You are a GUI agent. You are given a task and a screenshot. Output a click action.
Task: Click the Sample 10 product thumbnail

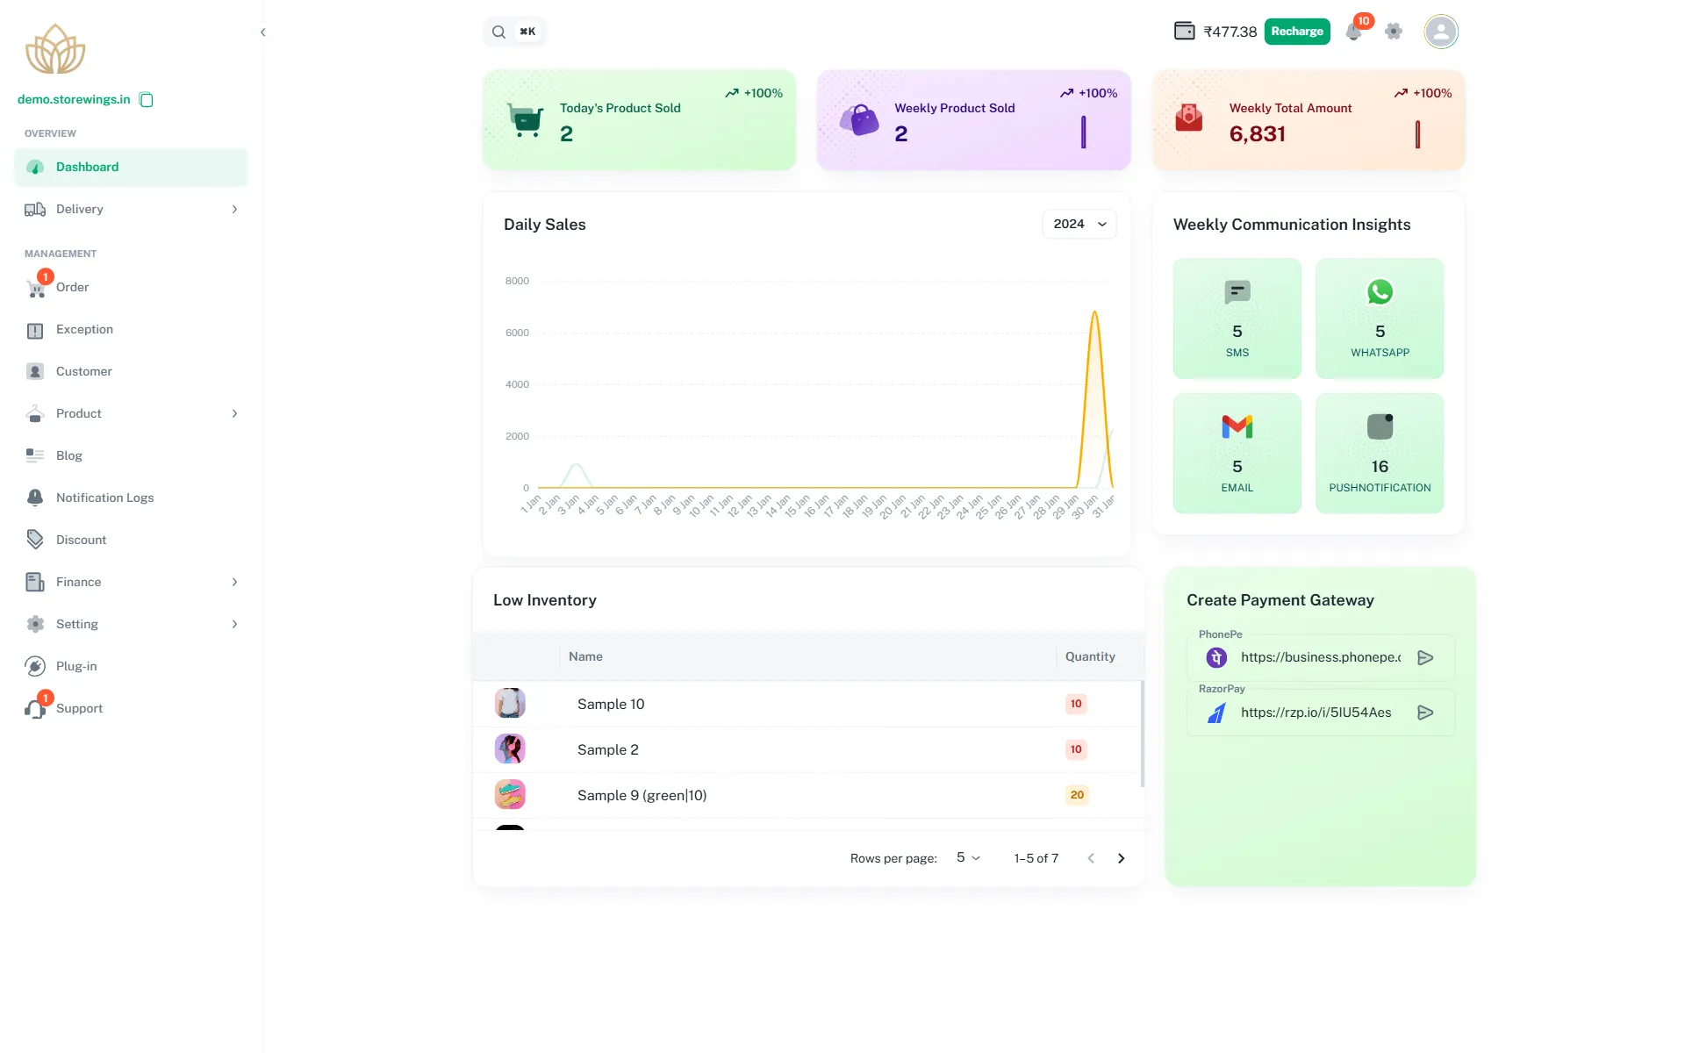click(x=510, y=704)
